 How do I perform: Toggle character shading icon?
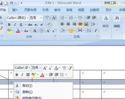[x=35, y=31]
